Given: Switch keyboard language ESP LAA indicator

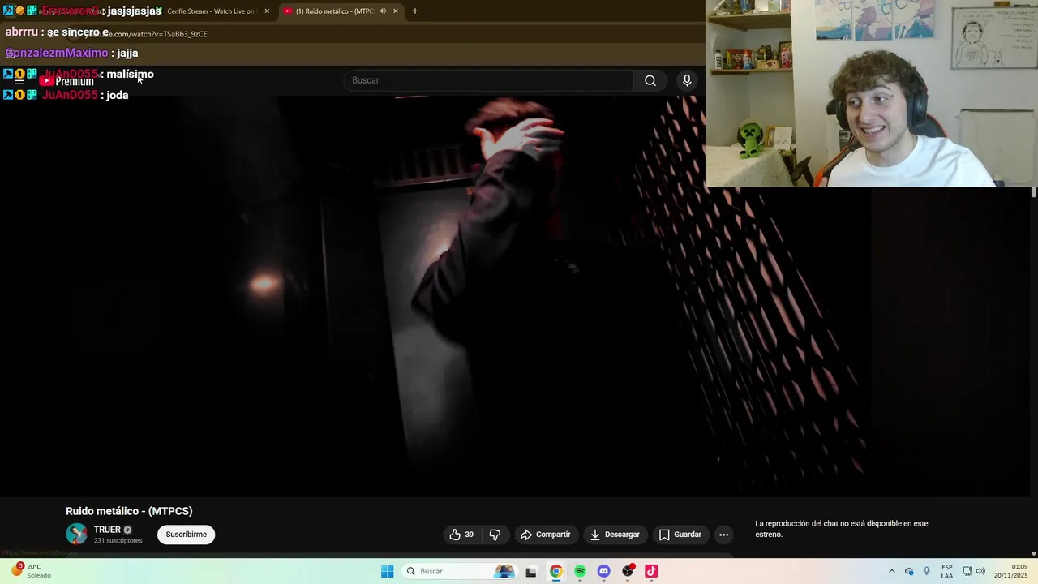Looking at the screenshot, I should pos(947,571).
